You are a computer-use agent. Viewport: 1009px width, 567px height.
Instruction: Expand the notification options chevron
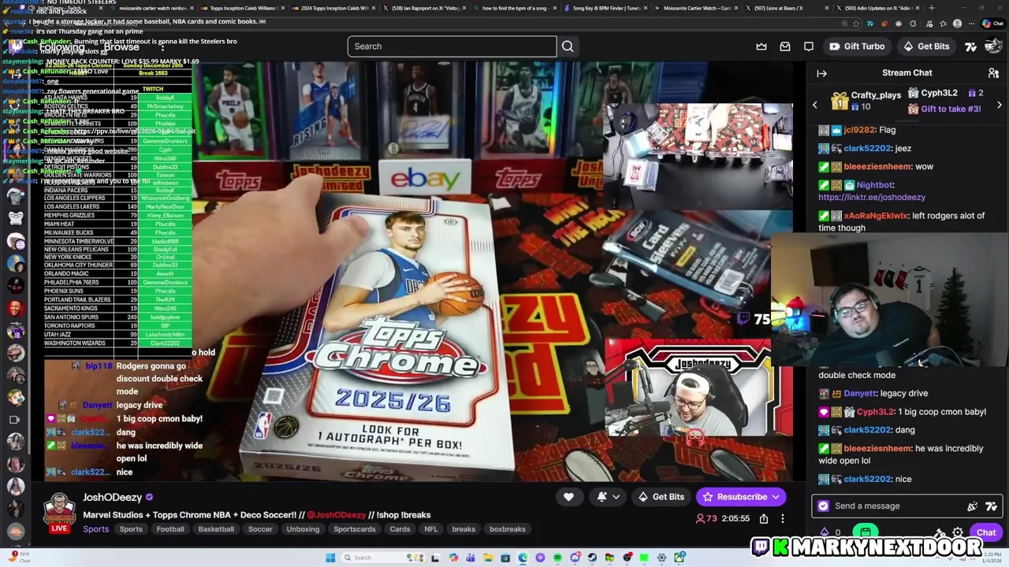(616, 497)
